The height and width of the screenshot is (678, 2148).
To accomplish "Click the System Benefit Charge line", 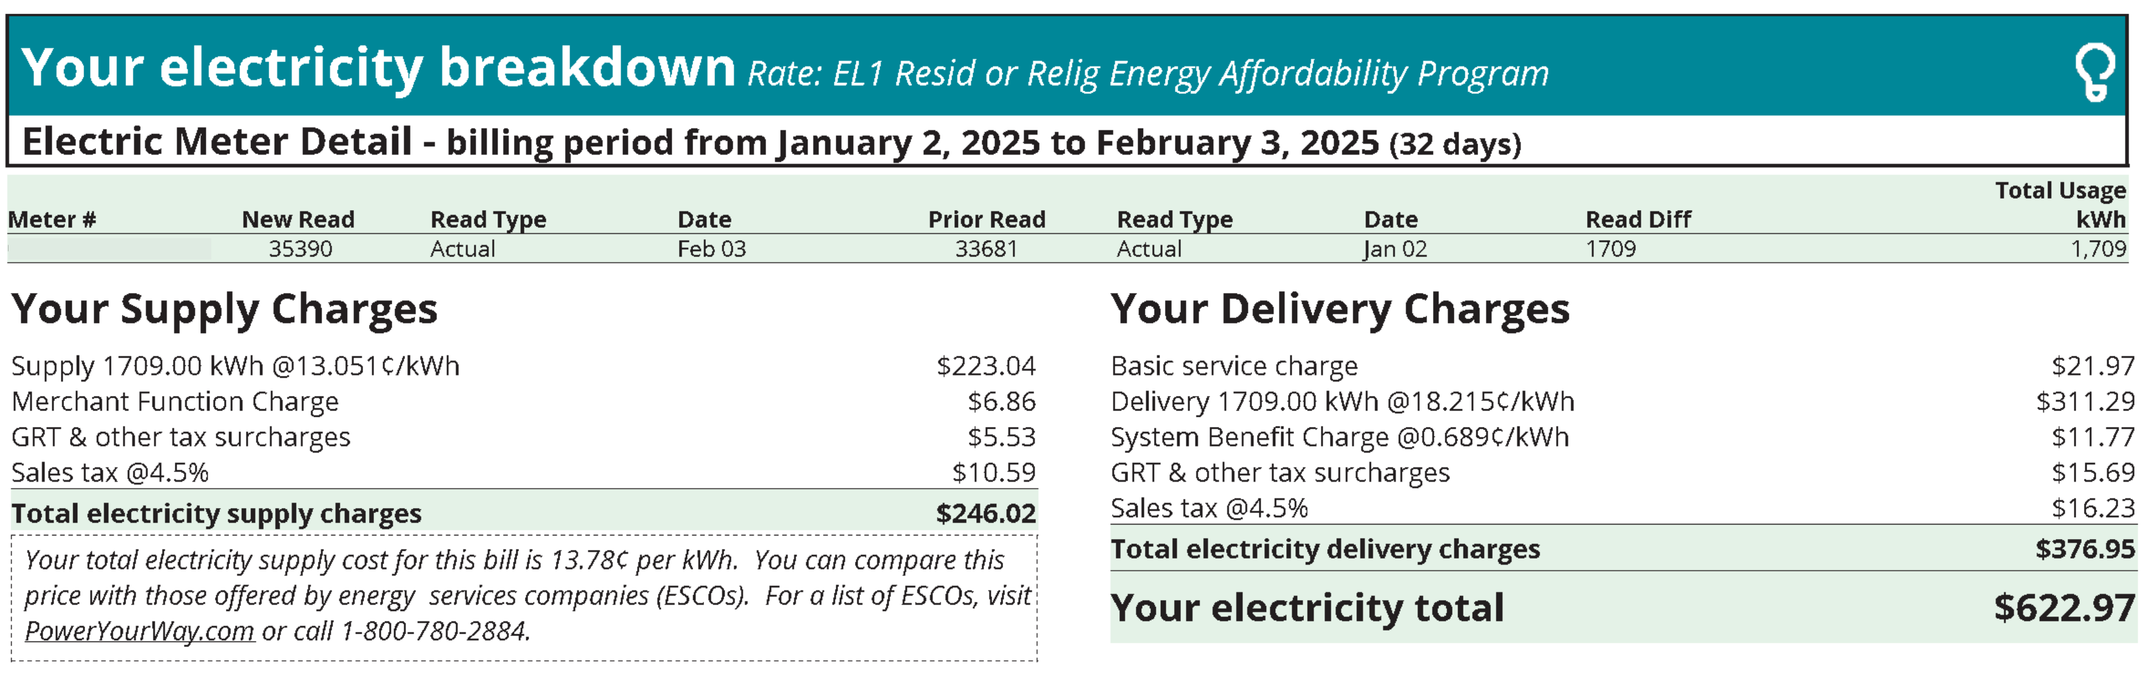I will point(1622,436).
